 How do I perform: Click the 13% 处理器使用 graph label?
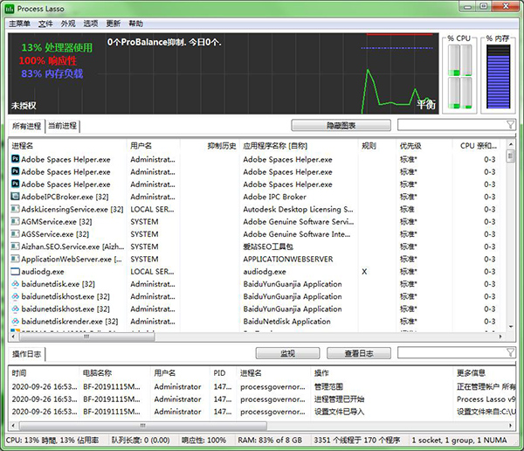point(57,47)
